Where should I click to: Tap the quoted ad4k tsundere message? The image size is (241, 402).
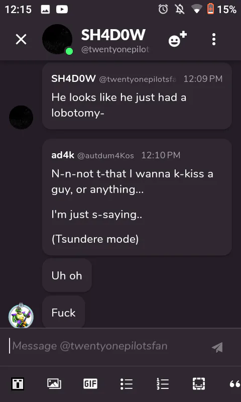pos(137,197)
